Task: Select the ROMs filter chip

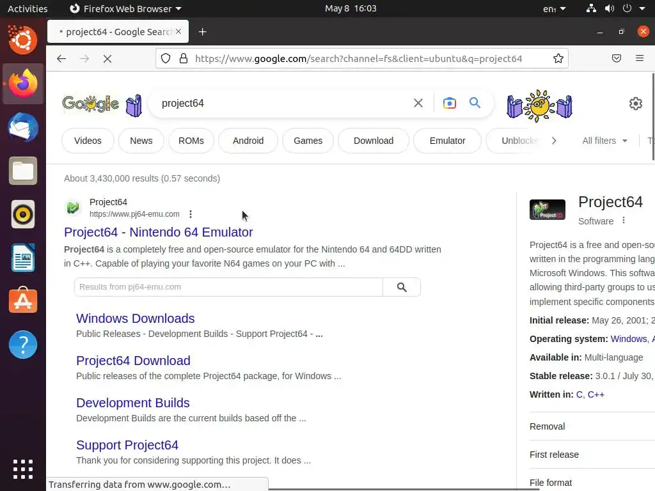Action: [x=191, y=141]
